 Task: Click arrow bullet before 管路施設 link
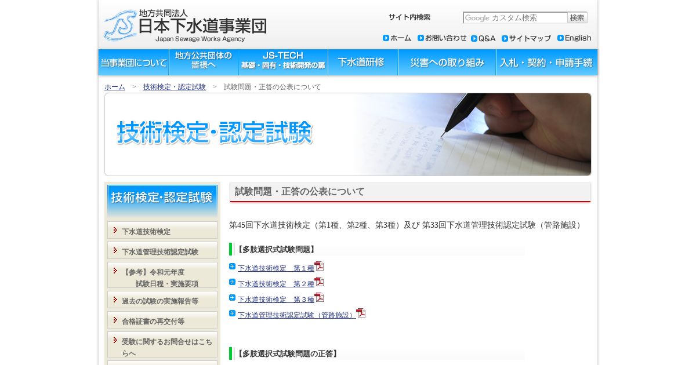point(232,313)
